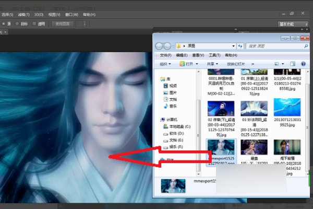Select 库 in the navigation pane
Screen dimensions: 313x209
click(x=165, y=79)
